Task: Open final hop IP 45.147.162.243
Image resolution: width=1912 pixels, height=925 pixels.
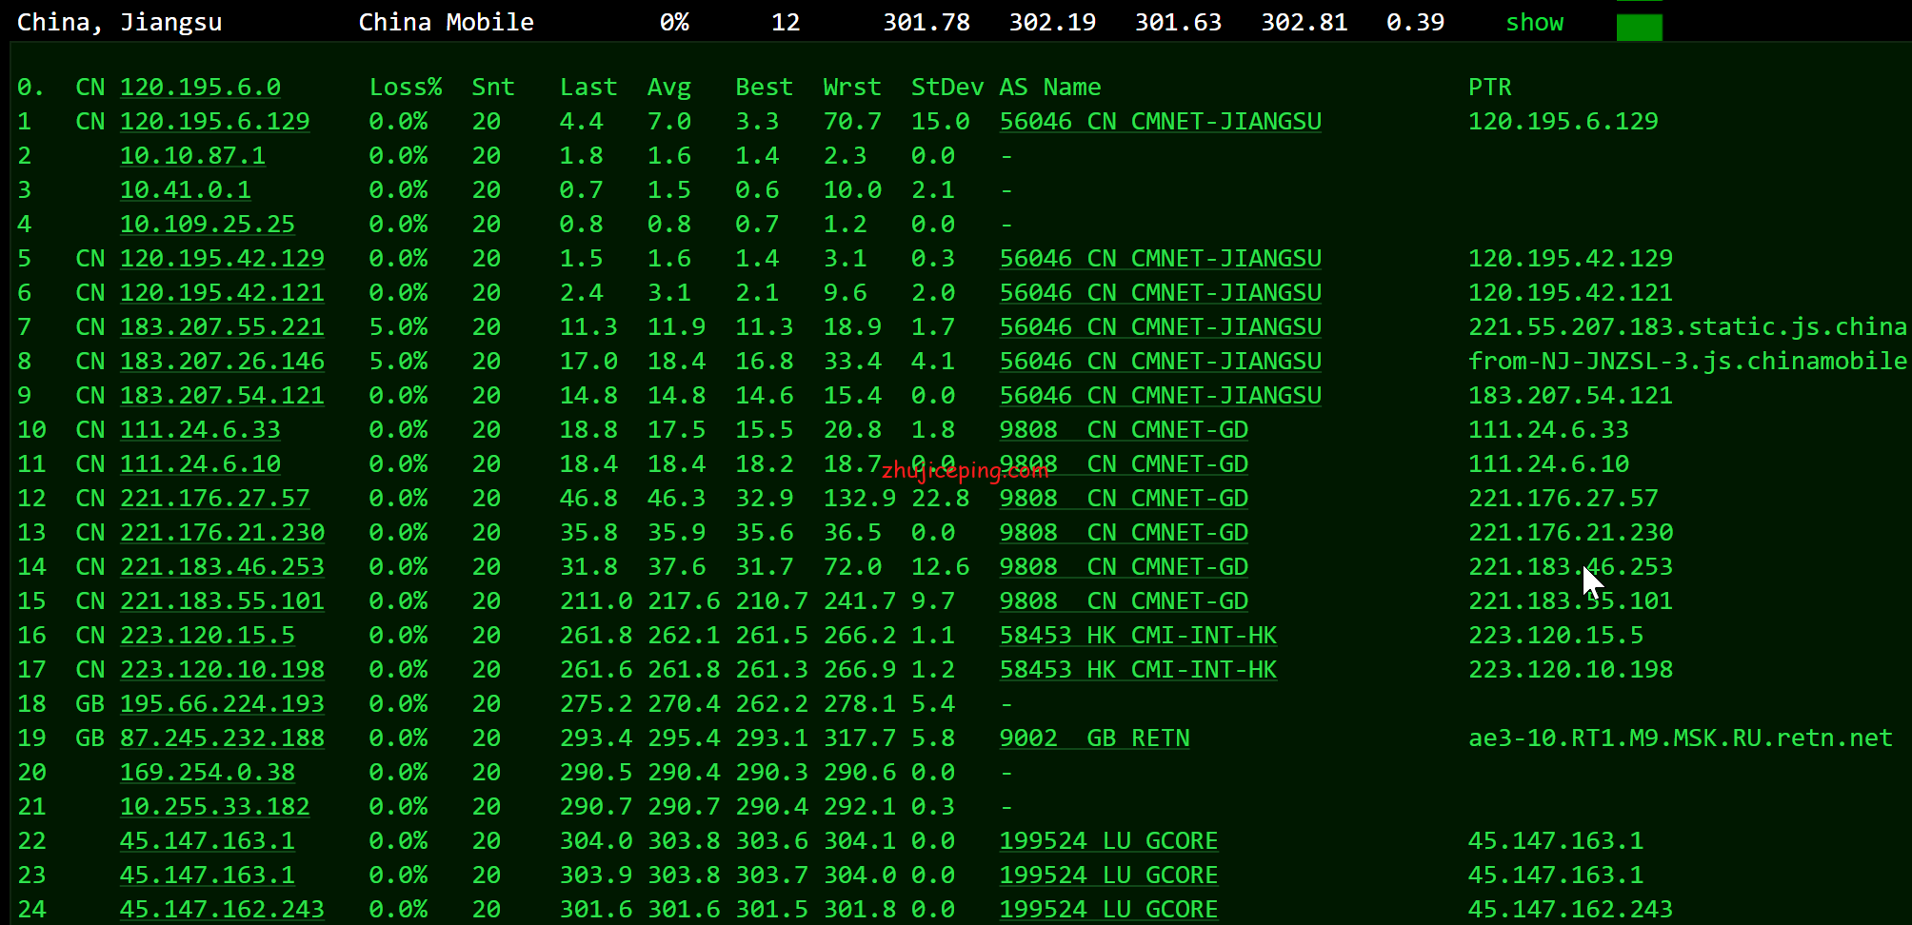Action: (222, 910)
